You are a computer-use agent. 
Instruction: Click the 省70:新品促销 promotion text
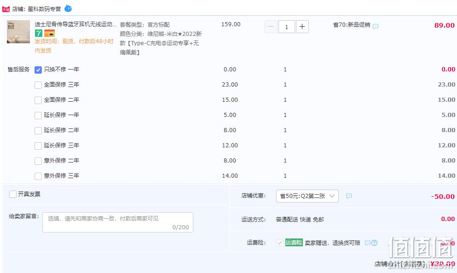(352, 25)
